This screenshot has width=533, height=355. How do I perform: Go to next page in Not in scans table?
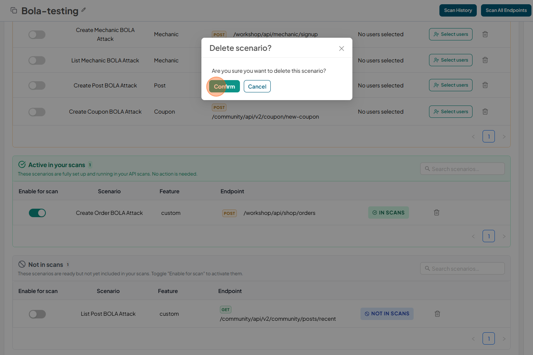(x=504, y=339)
